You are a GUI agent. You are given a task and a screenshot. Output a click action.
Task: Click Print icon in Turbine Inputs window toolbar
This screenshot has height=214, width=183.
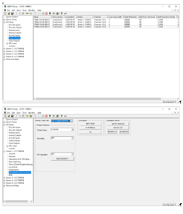point(58,14)
